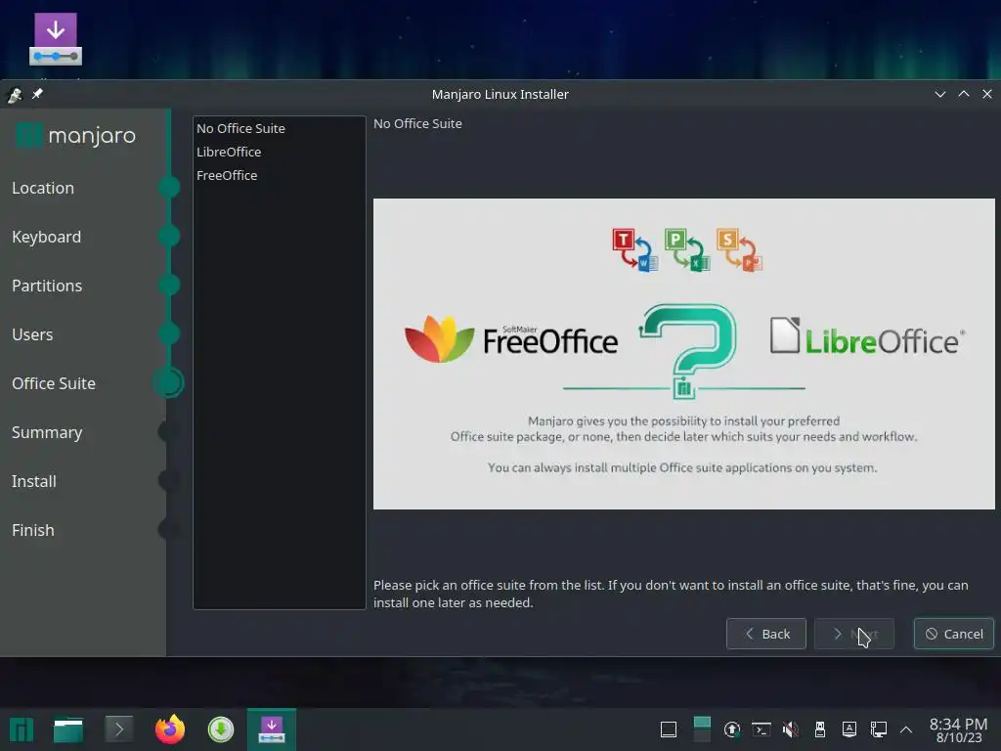
Task: Click the red TextMaker conversion icon
Action: click(x=634, y=249)
